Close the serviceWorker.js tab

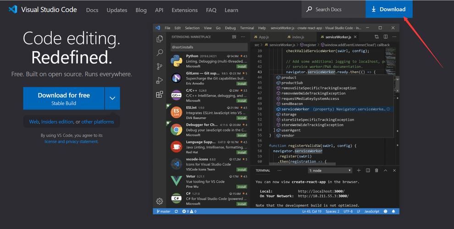point(355,37)
